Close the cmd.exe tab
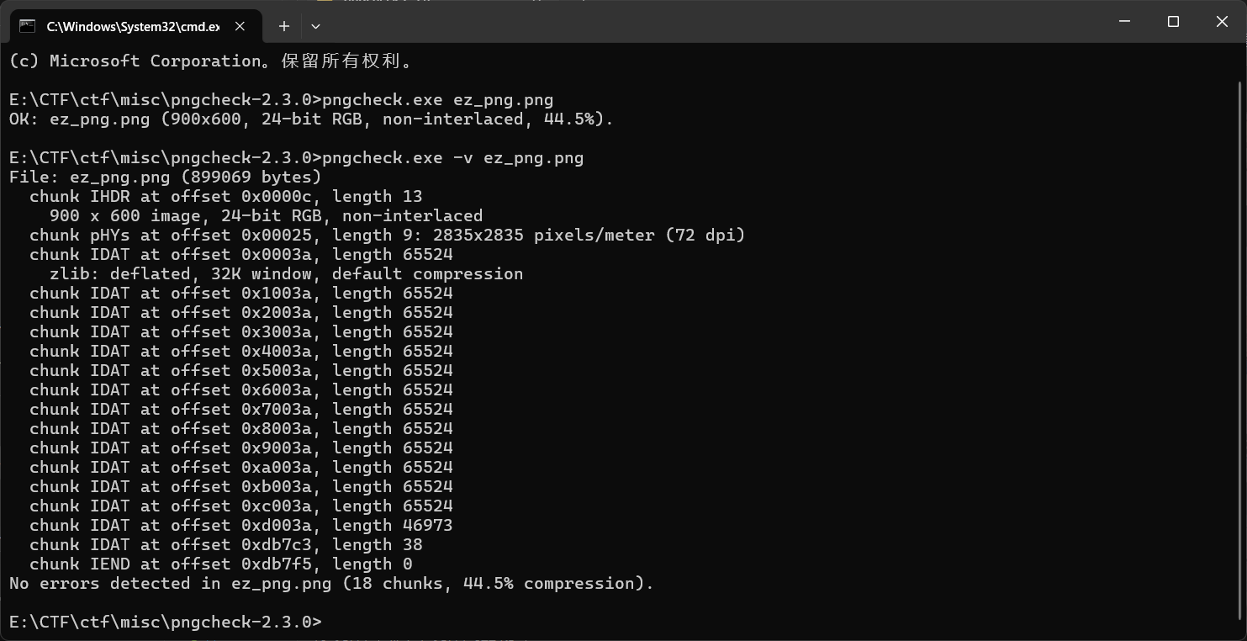The height and width of the screenshot is (641, 1247). (x=240, y=26)
